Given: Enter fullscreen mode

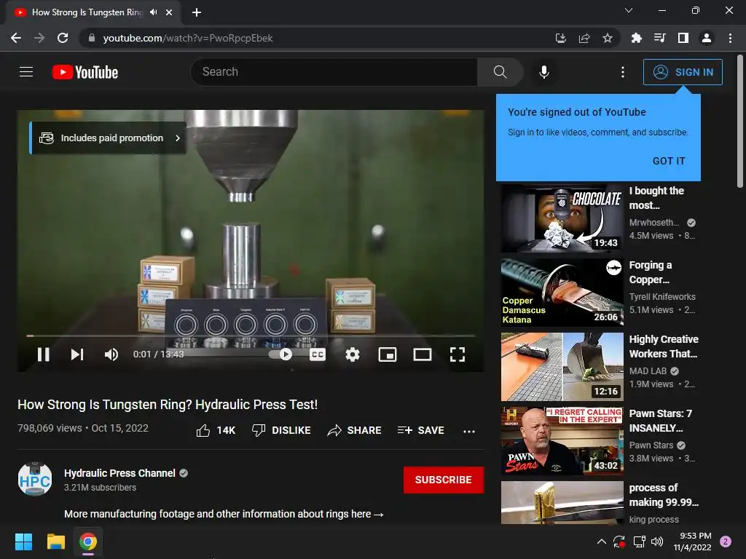Looking at the screenshot, I should (x=458, y=354).
